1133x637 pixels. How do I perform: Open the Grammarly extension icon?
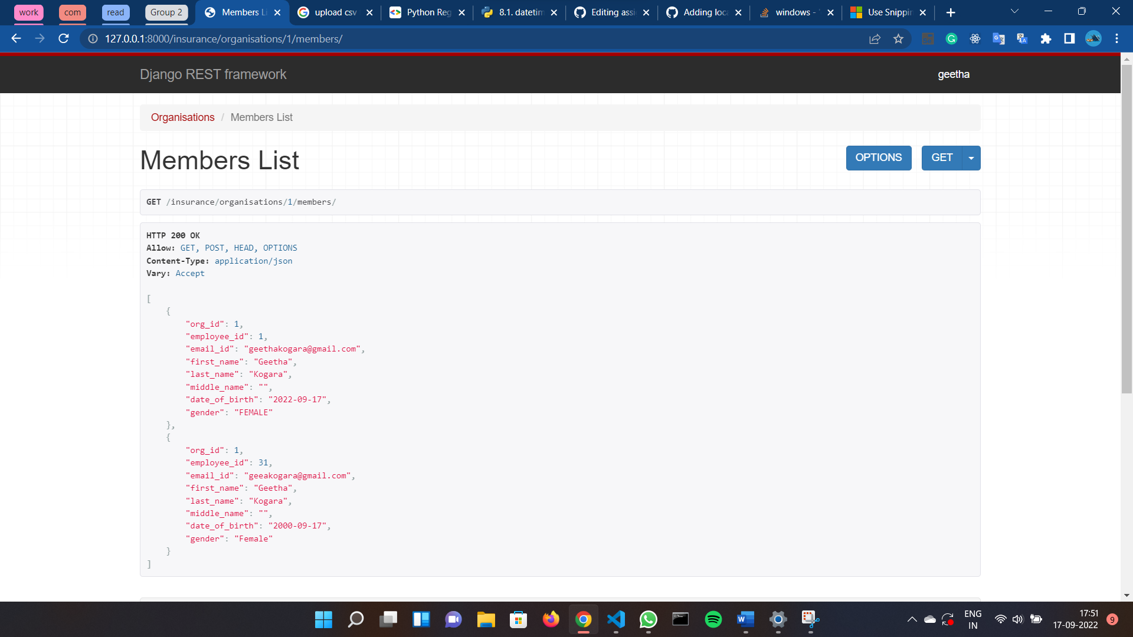(951, 38)
